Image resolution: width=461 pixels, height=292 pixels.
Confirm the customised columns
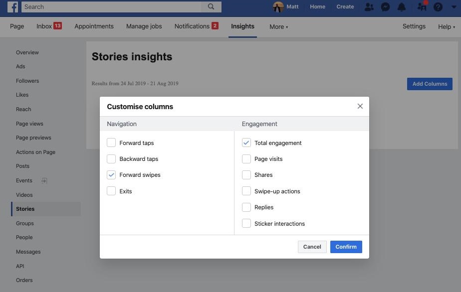coord(346,247)
